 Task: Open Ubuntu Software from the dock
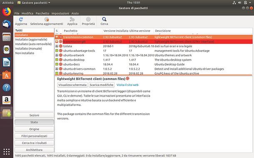tap(7, 75)
